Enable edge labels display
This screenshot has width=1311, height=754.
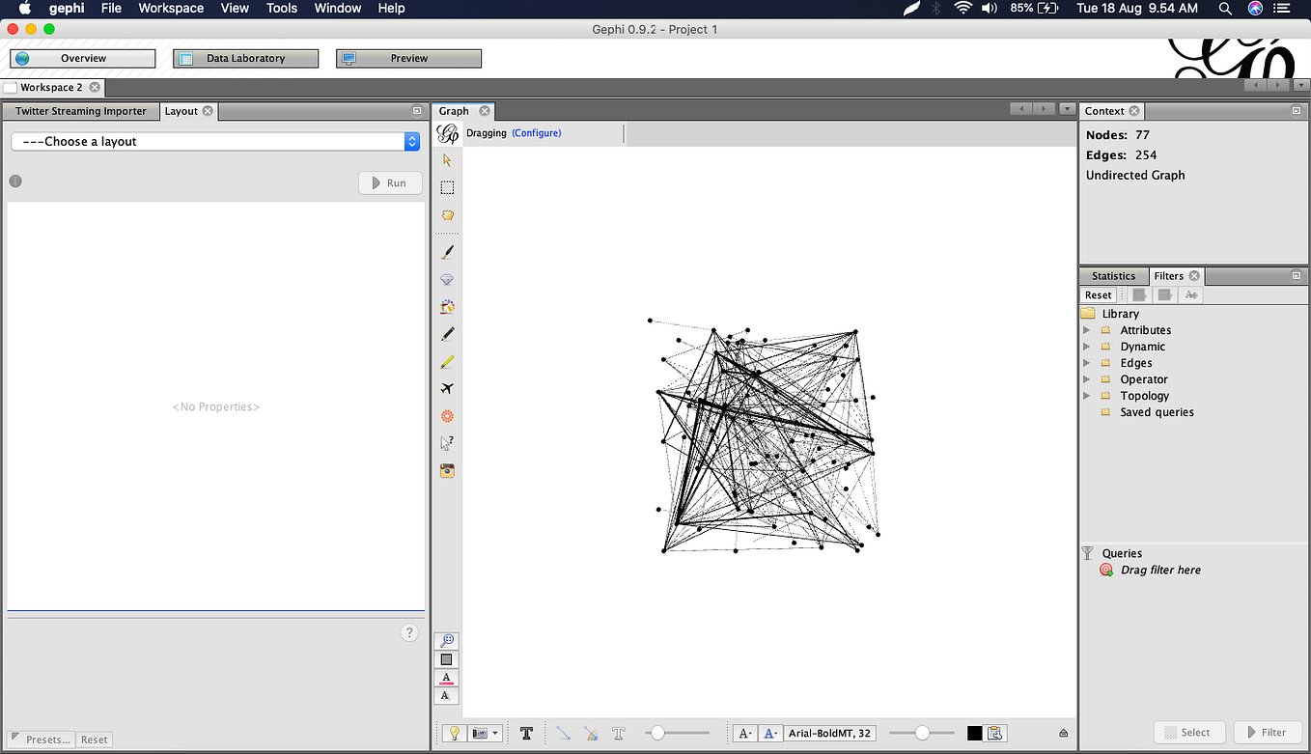[618, 733]
